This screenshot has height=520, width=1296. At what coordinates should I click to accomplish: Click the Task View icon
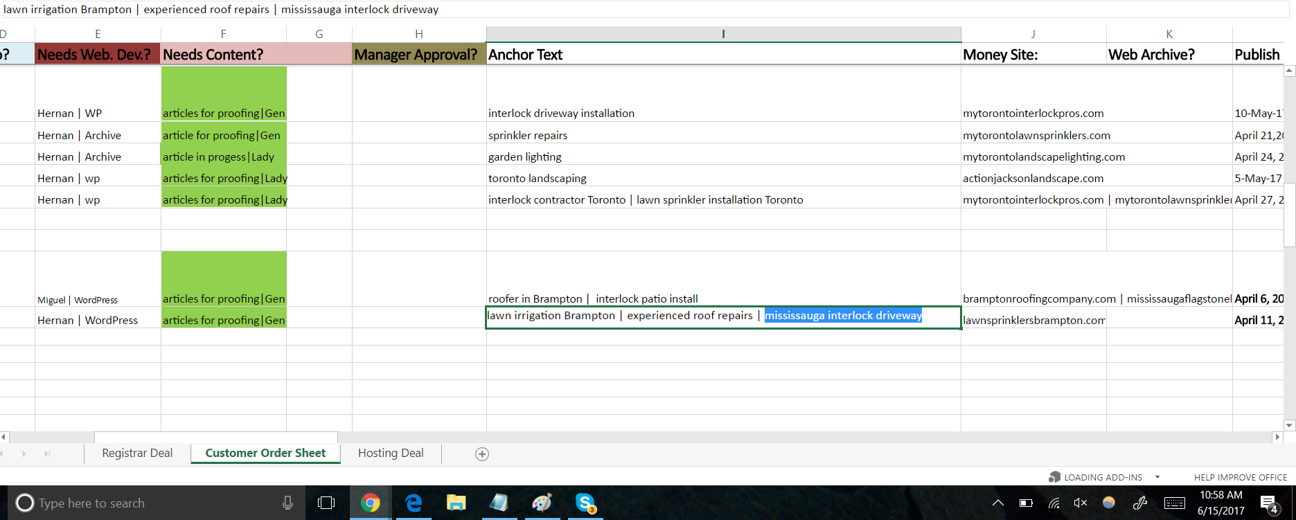[326, 503]
